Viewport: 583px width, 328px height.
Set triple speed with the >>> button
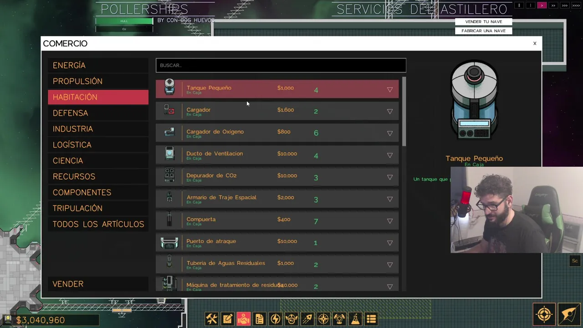coord(564,5)
